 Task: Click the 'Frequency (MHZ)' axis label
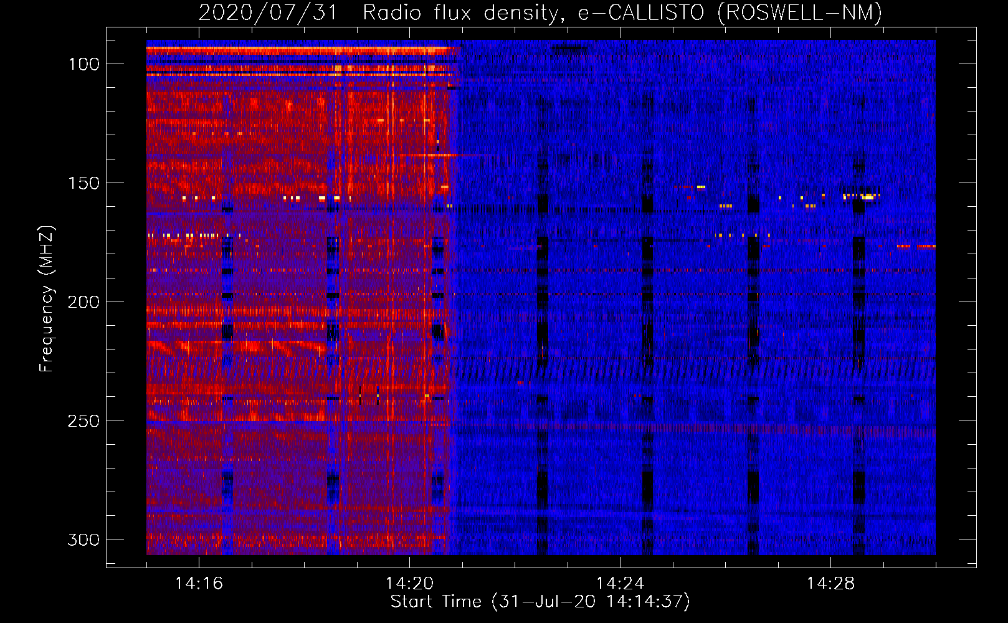47,299
